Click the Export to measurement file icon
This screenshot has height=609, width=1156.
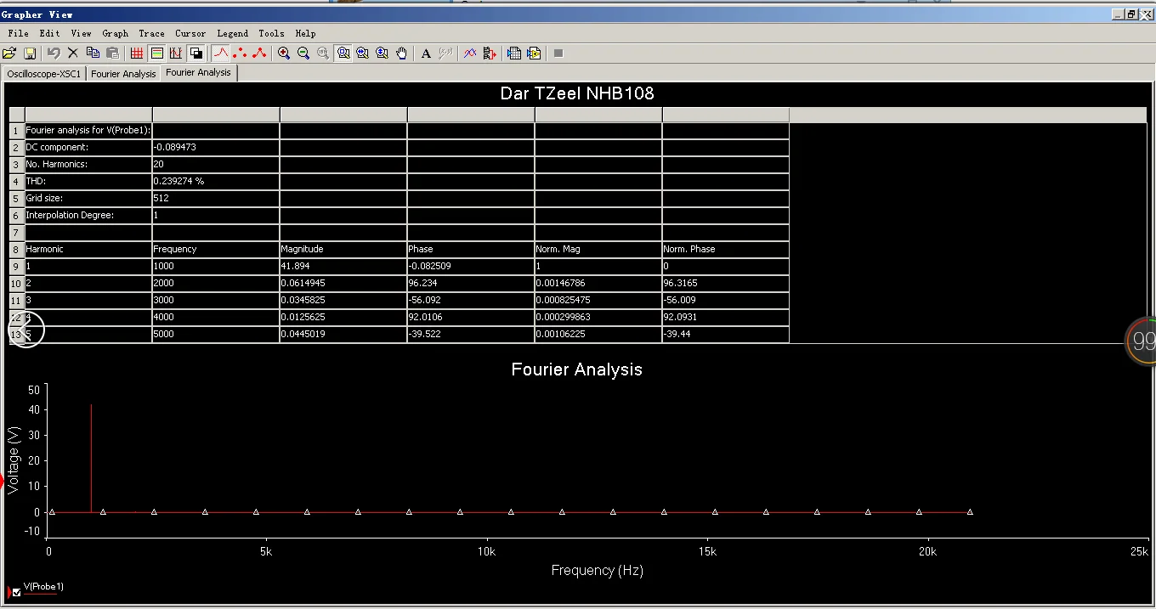tap(534, 53)
